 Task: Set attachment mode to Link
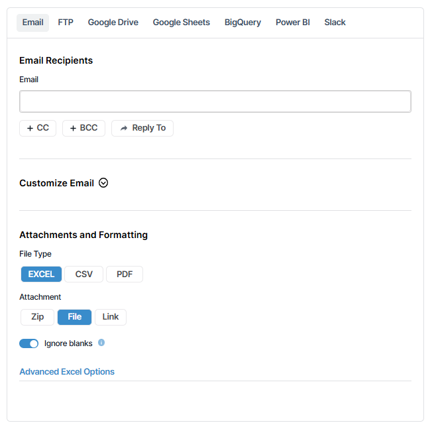point(111,317)
